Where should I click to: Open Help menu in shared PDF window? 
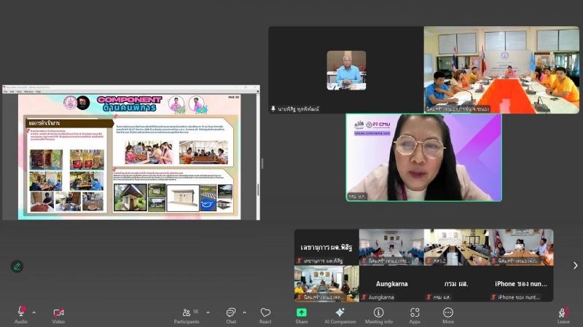(38, 92)
